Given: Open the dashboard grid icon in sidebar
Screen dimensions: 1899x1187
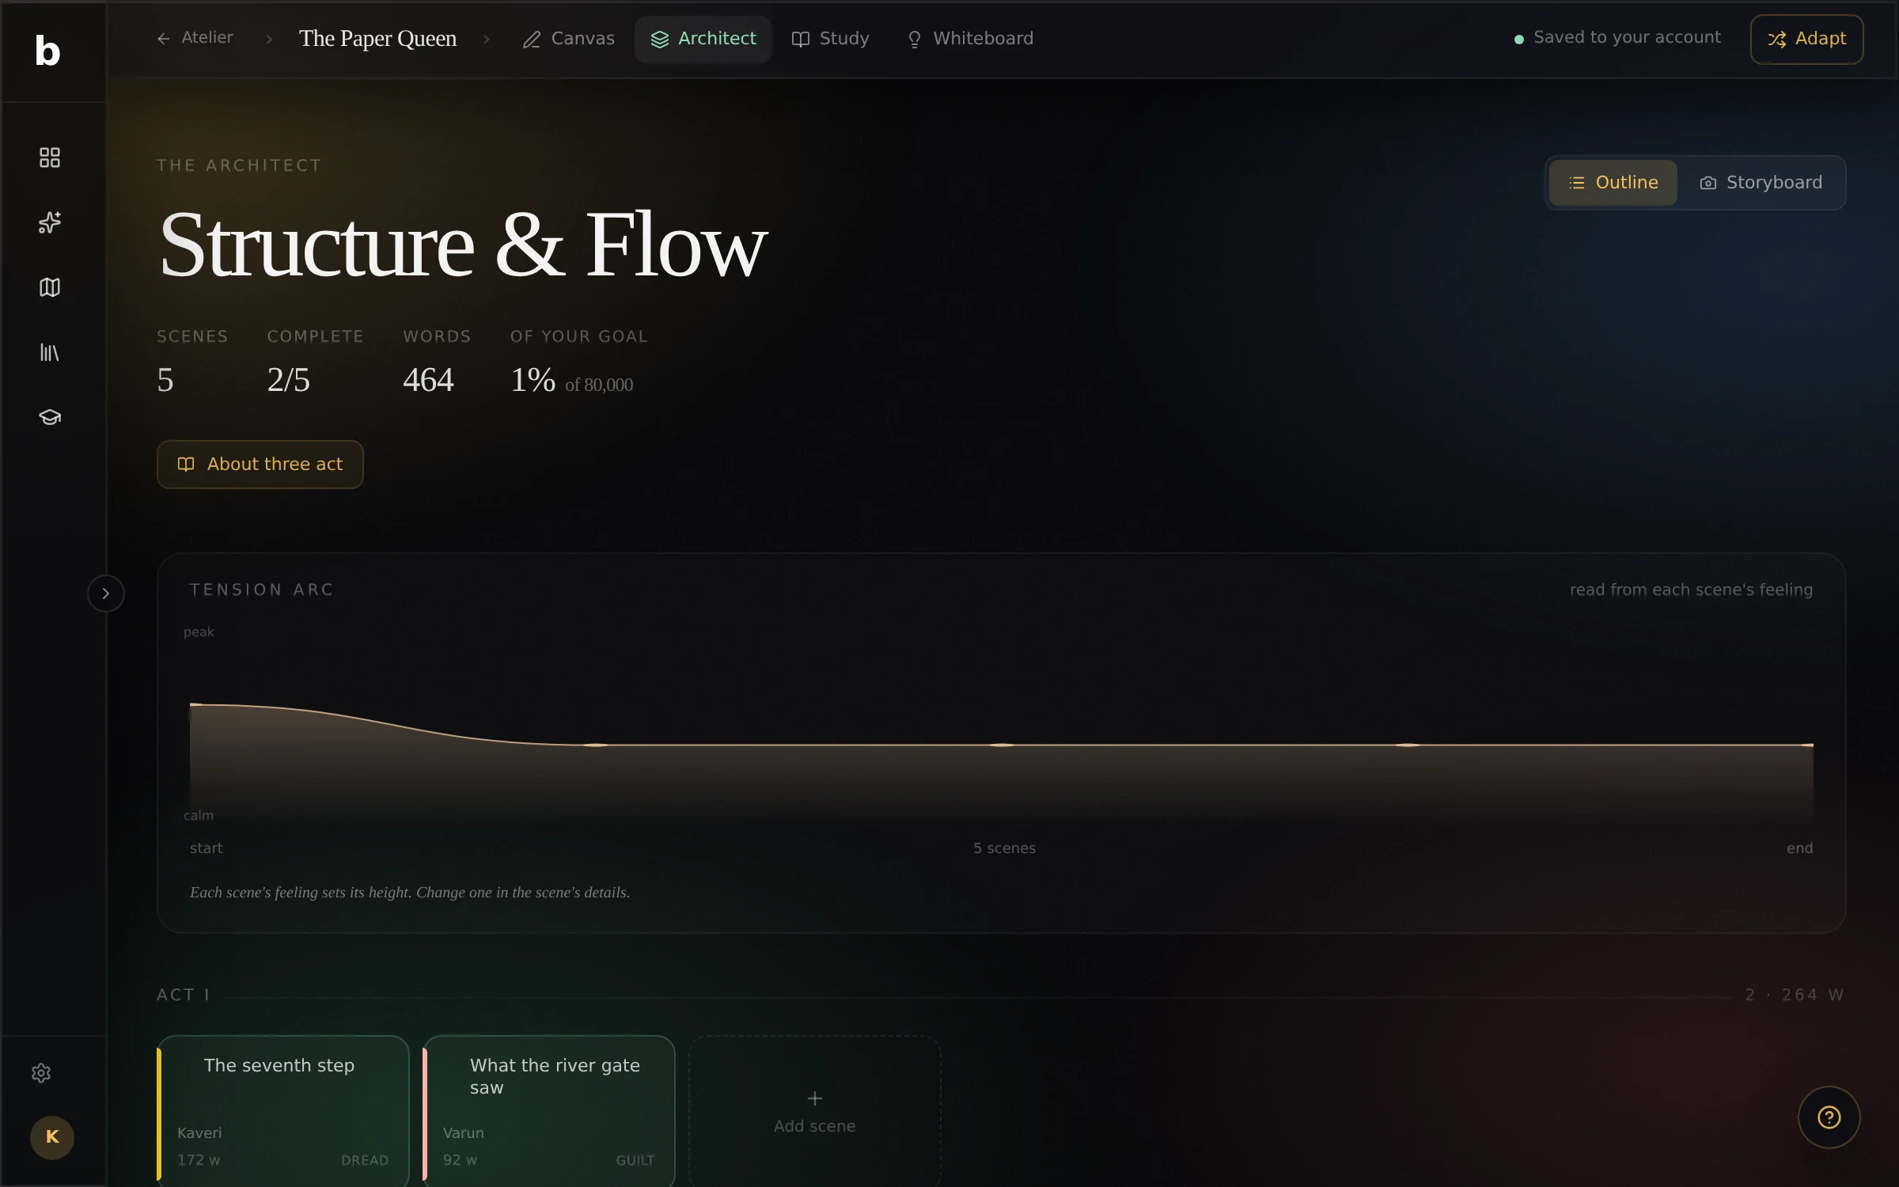Looking at the screenshot, I should pos(50,157).
